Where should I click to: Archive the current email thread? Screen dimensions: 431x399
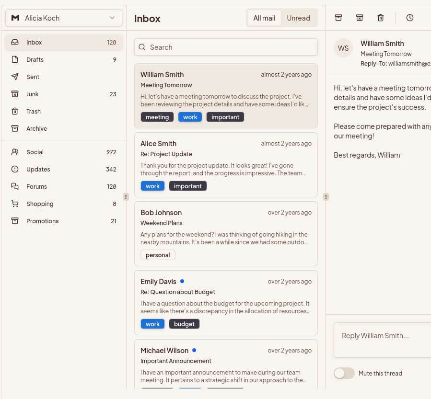coord(338,18)
